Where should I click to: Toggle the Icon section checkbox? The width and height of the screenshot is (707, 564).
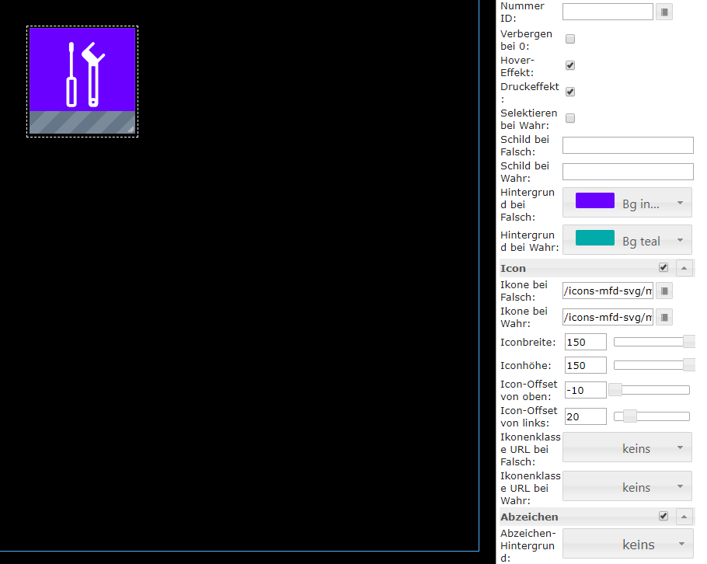point(663,267)
